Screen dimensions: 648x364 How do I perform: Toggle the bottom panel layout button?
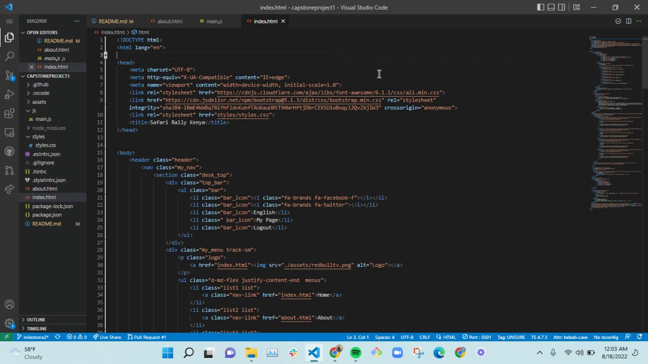pos(551,7)
